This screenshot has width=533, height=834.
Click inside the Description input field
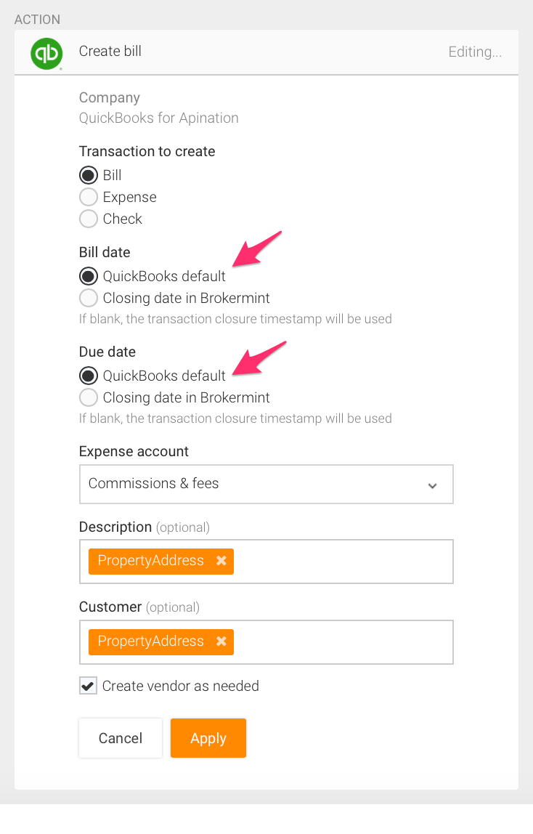pyautogui.click(x=341, y=562)
